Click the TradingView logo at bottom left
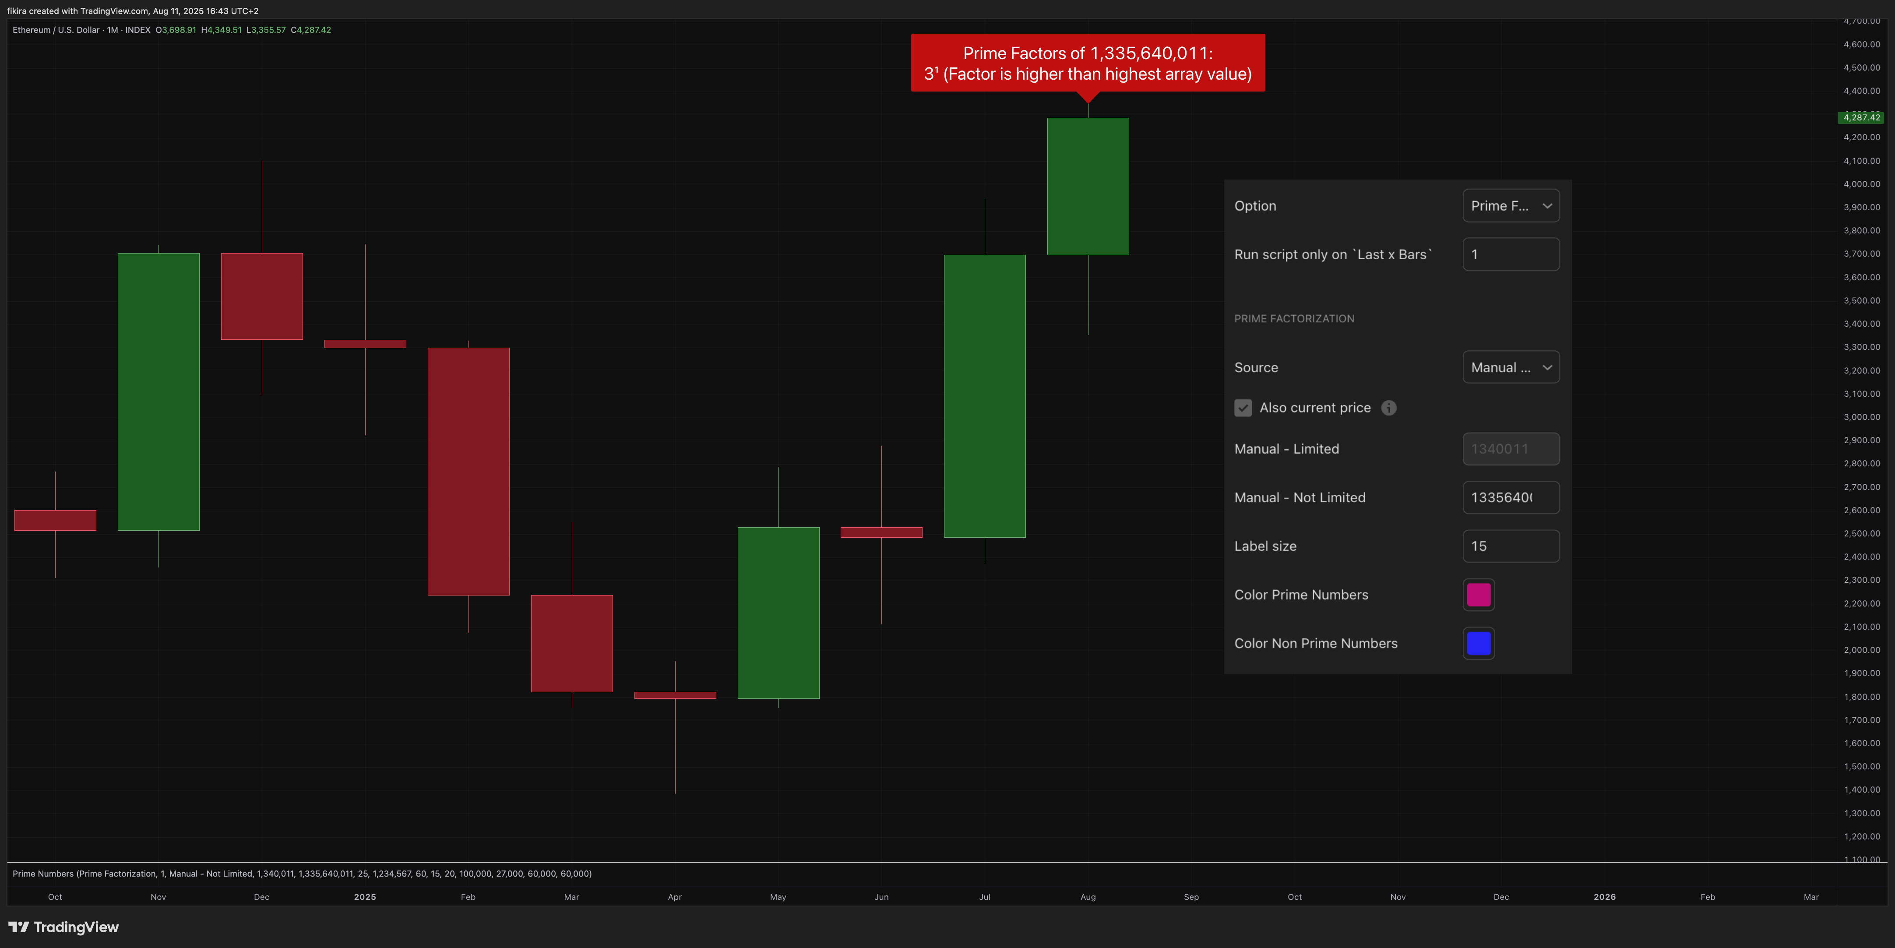 pos(63,927)
